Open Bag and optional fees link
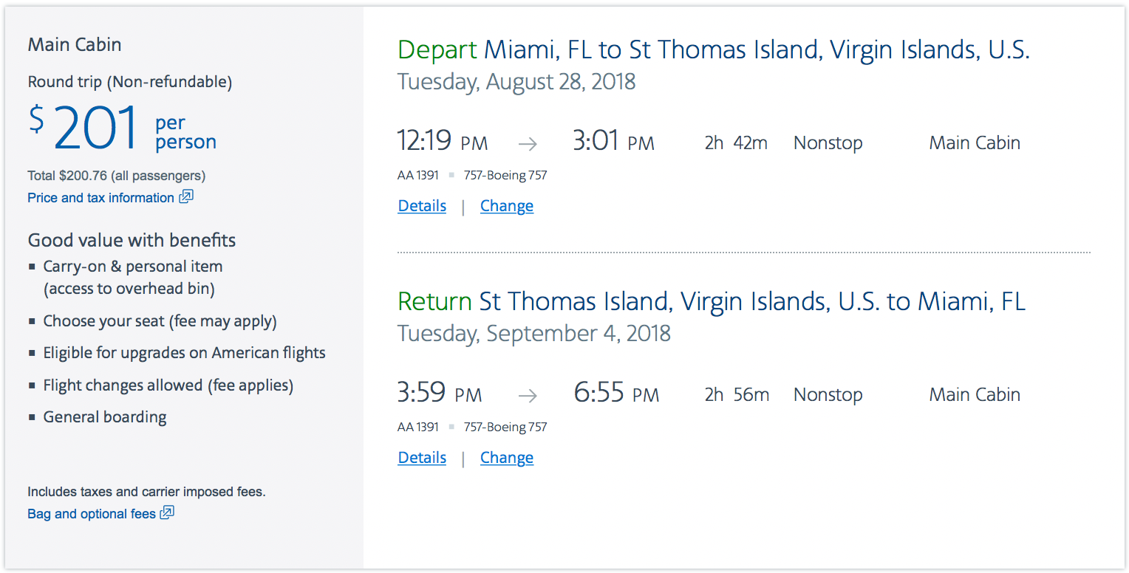The image size is (1129, 573). 92,513
